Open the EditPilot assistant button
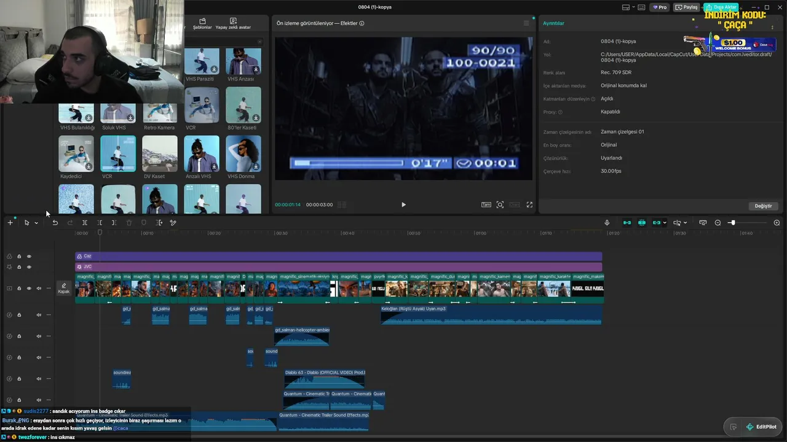This screenshot has height=442, width=787. point(761,427)
